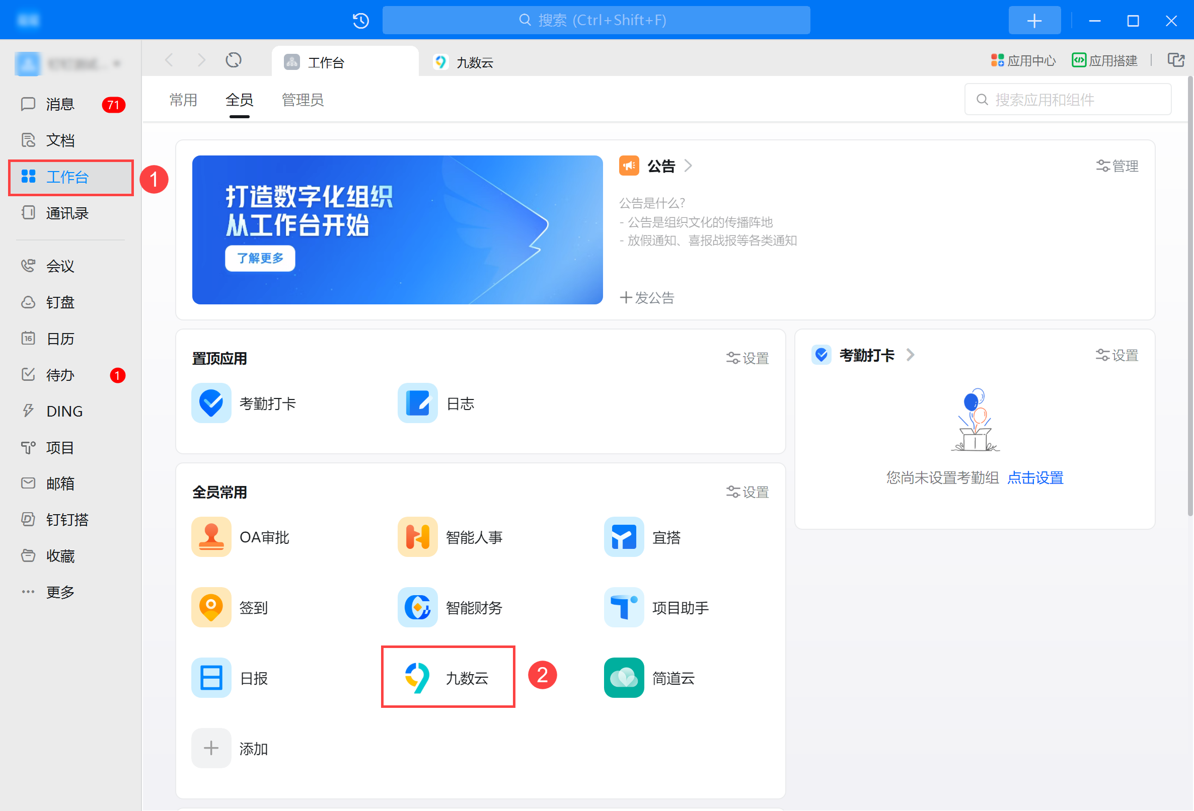This screenshot has height=811, width=1194.
Task: Switch to the 管理员 tab
Action: pos(303,100)
